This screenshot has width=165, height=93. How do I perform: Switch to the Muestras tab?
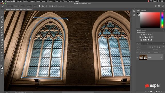(144, 10)
